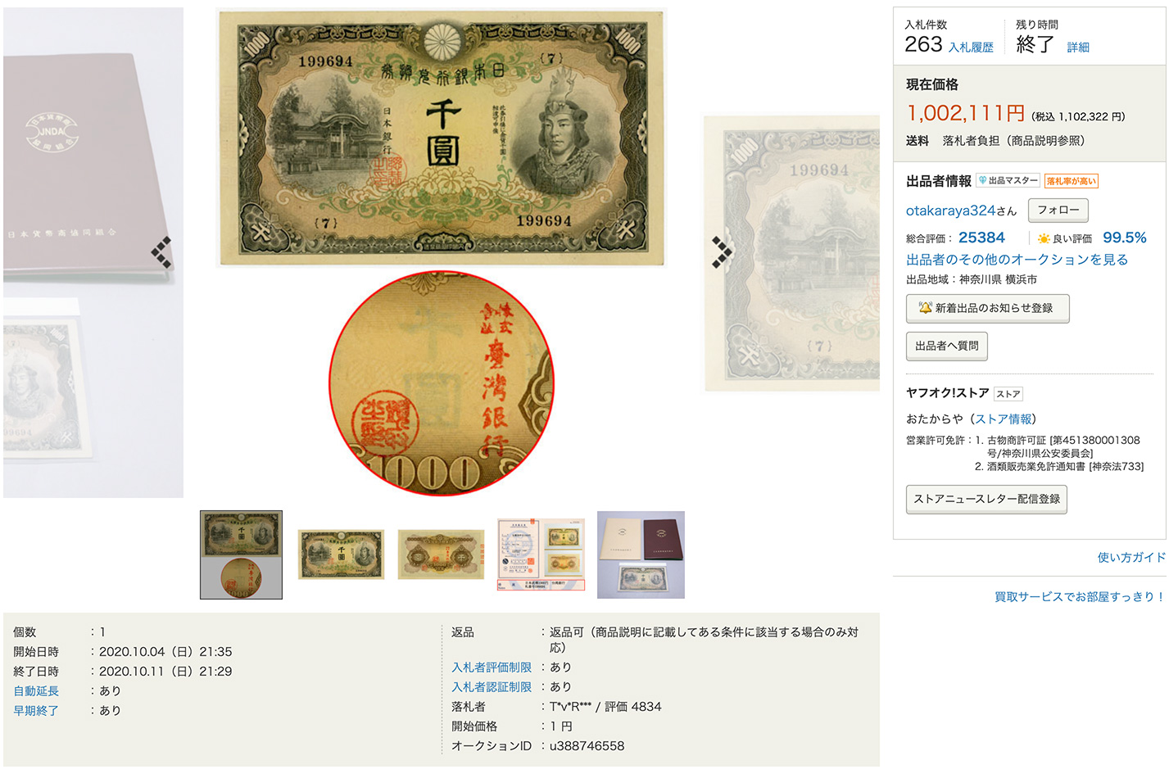Select the fourth thumbnail showing certificate

[x=541, y=554]
